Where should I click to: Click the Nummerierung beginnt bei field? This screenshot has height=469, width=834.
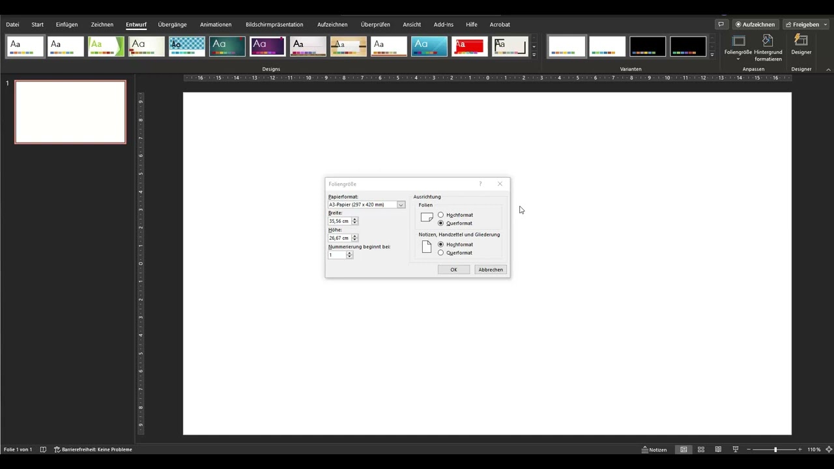click(337, 255)
